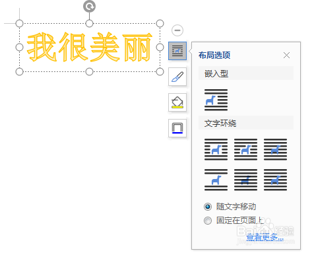Click the bottom-right resize handle of the text box
Viewport: 314px width, 253px height.
(160, 71)
